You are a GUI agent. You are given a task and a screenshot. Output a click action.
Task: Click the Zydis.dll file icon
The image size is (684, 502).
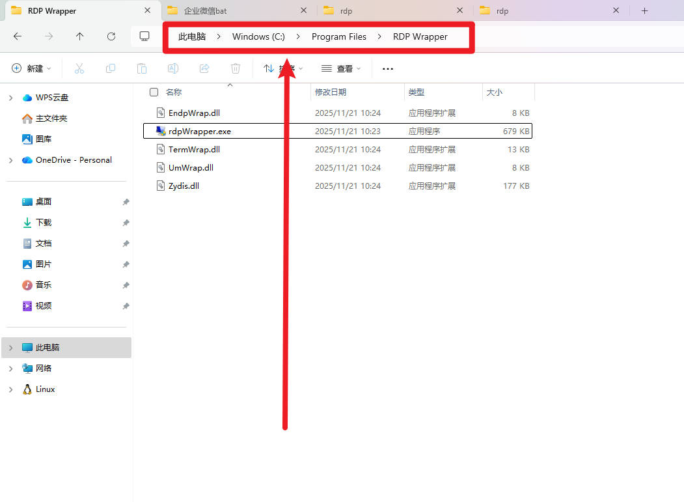(161, 186)
